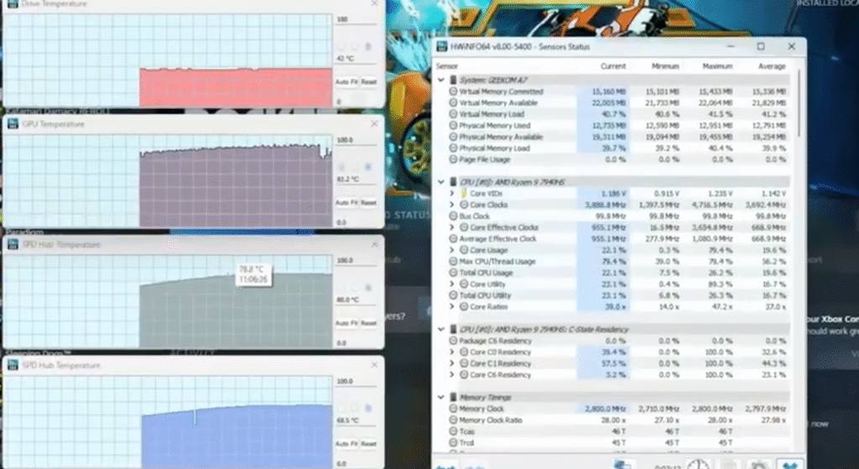This screenshot has width=859, height=469.
Task: Collapse the Memory Timings section
Action: tap(441, 397)
